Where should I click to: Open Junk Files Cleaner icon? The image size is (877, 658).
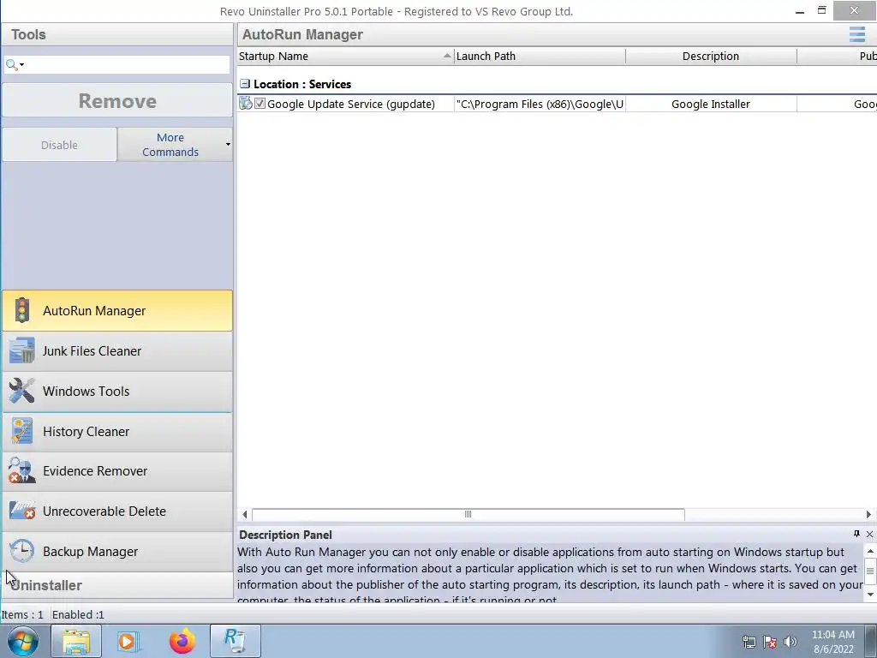[x=21, y=350]
